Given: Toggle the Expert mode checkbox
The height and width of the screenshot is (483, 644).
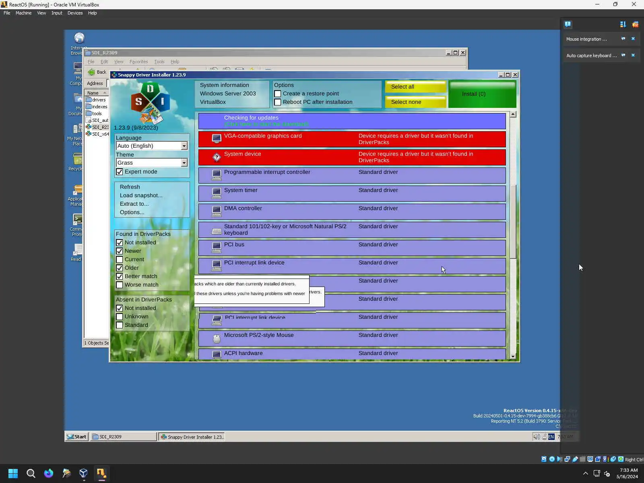Looking at the screenshot, I should (120, 172).
